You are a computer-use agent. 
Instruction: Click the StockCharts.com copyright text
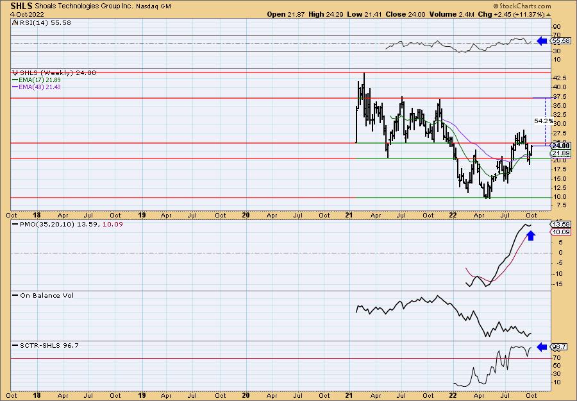coord(522,6)
